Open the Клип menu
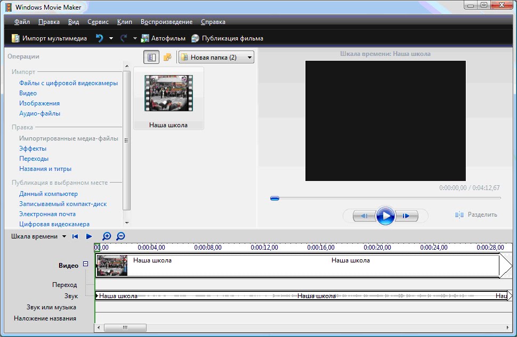The width and height of the screenshot is (517, 337). 124,22
